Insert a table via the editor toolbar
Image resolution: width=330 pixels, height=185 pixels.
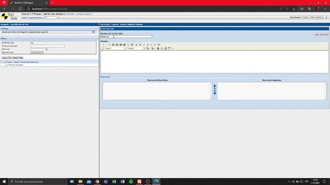click(x=169, y=48)
